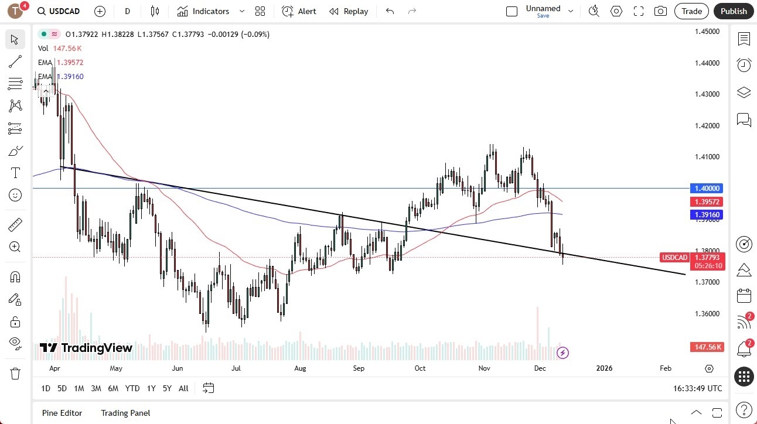The image size is (757, 424).
Task: Collapse the bottom panel with the chevron
Action: (696, 413)
